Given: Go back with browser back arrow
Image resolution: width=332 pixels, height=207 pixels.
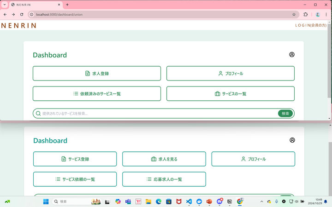Looking at the screenshot, I should (x=5, y=14).
